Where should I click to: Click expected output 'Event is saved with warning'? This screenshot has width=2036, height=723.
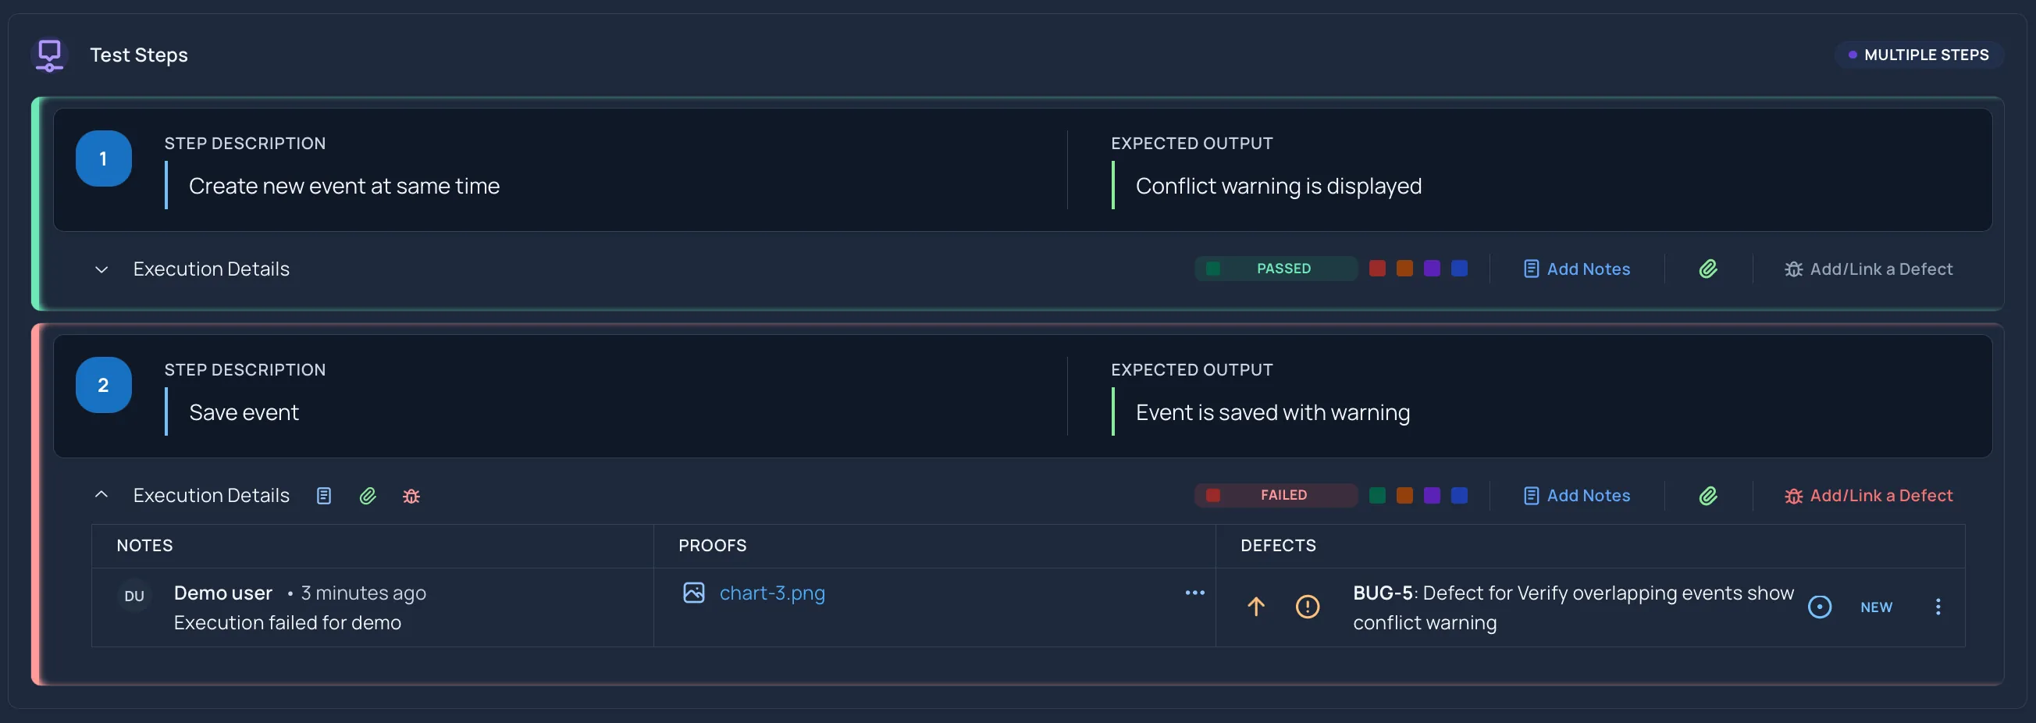point(1273,412)
